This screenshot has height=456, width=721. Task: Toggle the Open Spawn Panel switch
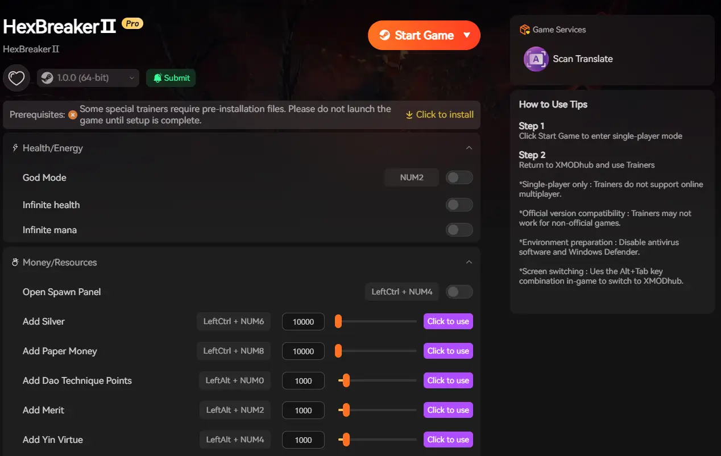pyautogui.click(x=459, y=292)
